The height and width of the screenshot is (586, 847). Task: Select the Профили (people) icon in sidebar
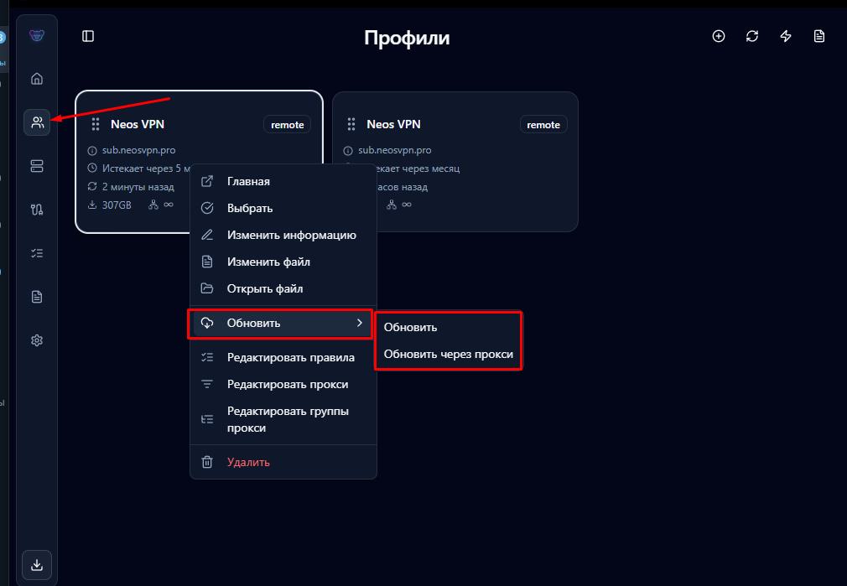coord(36,122)
